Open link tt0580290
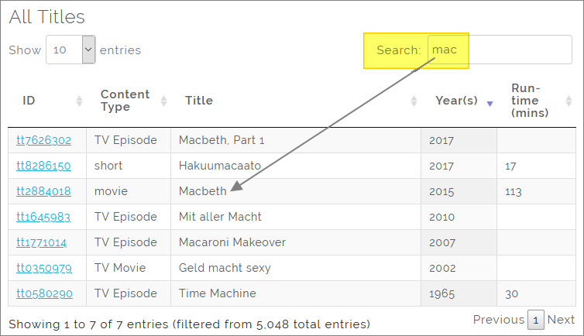The width and height of the screenshot is (584, 336). coord(43,293)
